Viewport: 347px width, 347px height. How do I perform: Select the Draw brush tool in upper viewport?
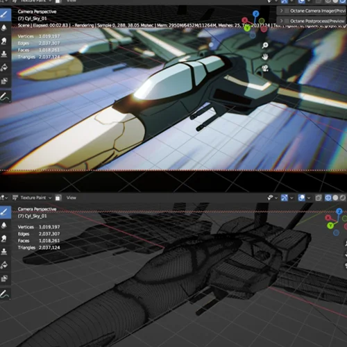[5, 15]
